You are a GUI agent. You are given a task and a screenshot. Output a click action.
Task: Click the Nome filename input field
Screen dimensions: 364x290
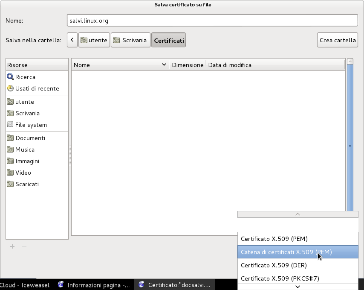[x=212, y=20]
